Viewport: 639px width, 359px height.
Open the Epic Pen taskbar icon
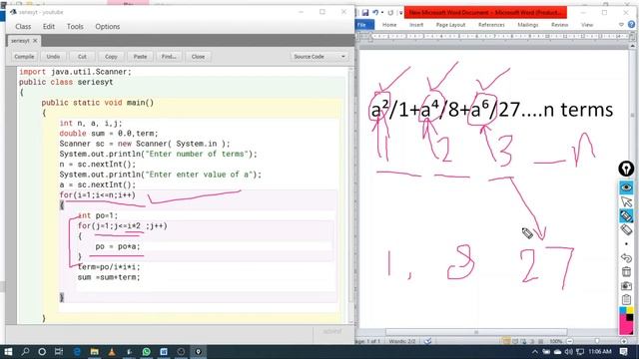[198, 352]
